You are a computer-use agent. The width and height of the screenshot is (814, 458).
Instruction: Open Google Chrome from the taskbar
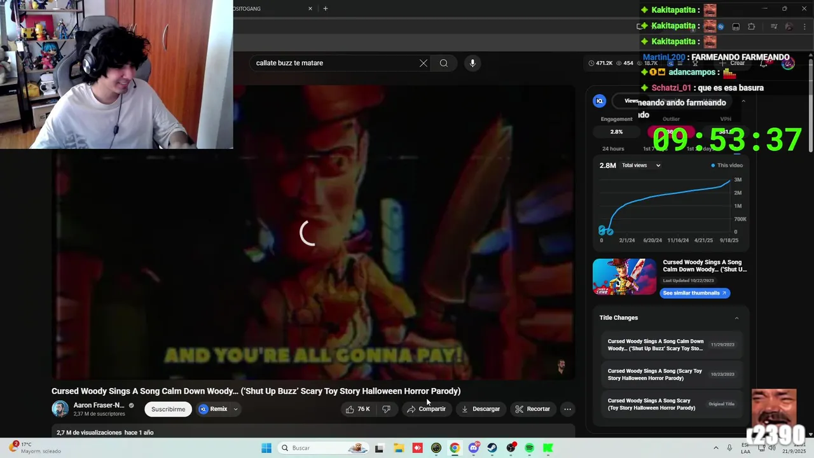(x=455, y=448)
